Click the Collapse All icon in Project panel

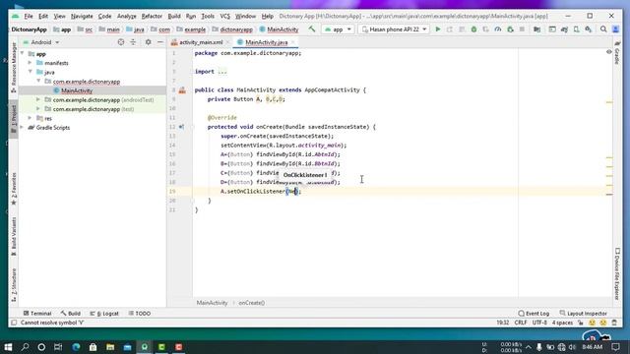[133, 42]
